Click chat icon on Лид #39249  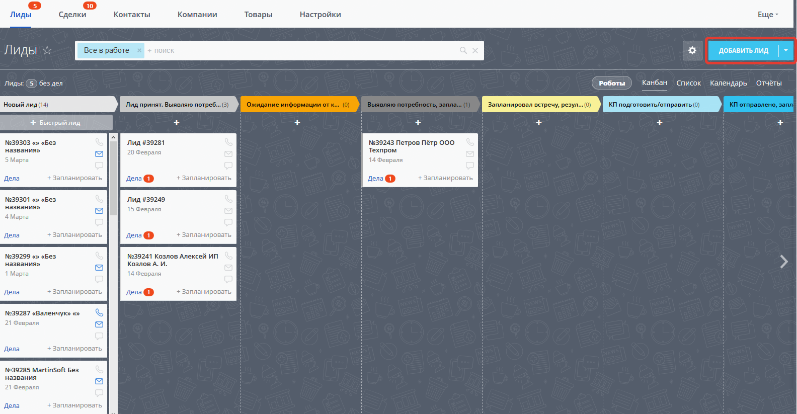click(x=228, y=222)
